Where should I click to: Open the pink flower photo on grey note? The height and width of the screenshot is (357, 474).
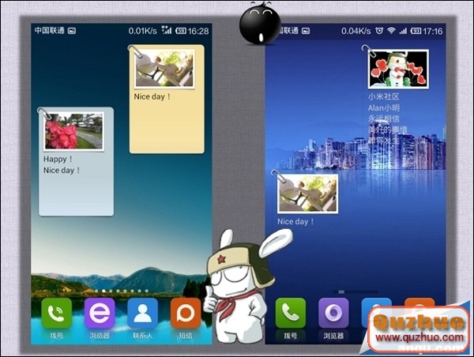(73, 131)
